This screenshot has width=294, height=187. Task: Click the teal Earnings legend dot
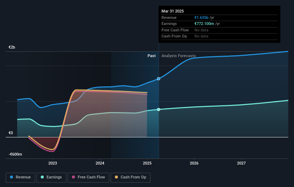(42, 177)
